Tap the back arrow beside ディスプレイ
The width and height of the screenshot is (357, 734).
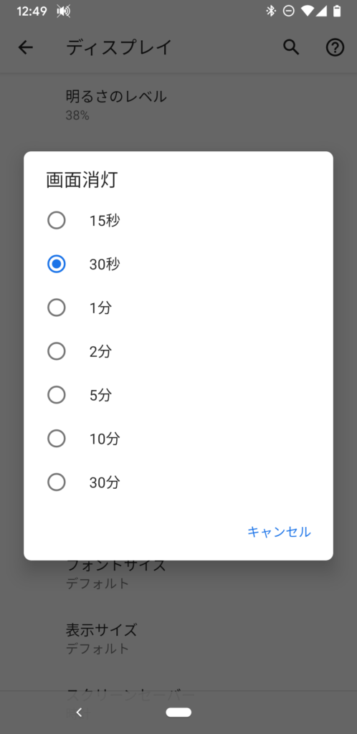(x=25, y=47)
